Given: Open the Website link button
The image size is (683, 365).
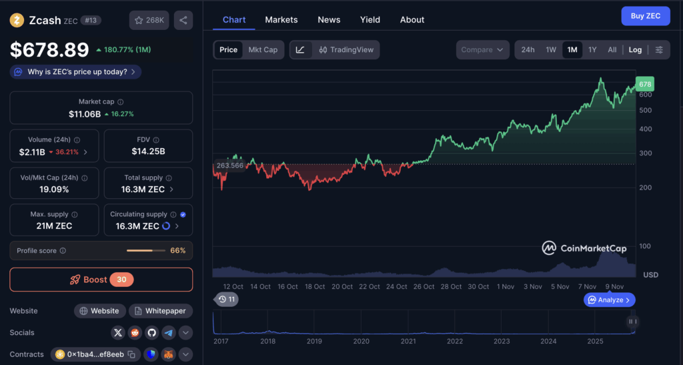Looking at the screenshot, I should (x=100, y=311).
